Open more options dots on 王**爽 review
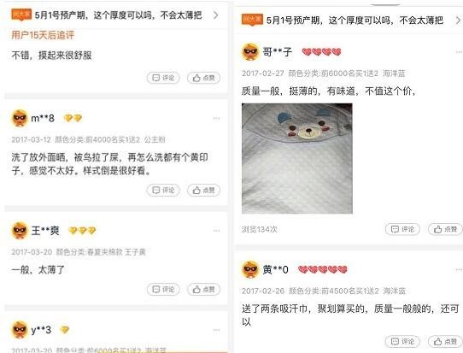Screen dimensions: 463x353 [x=216, y=231]
